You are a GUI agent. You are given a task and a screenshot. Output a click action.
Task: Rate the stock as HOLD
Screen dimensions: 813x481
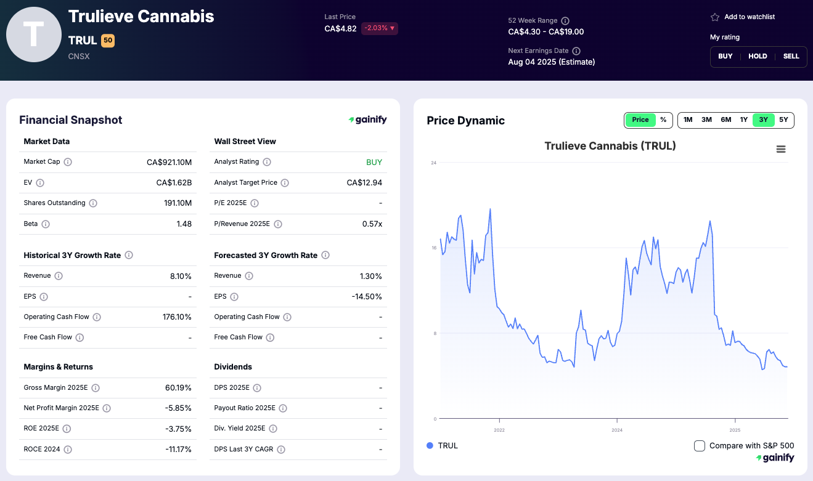click(758, 56)
